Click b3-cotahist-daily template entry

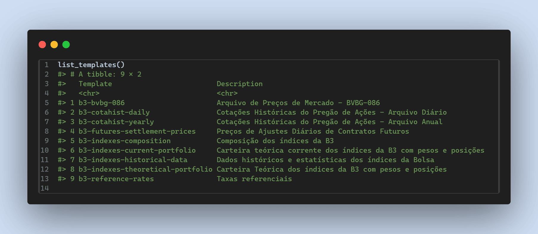click(x=114, y=112)
